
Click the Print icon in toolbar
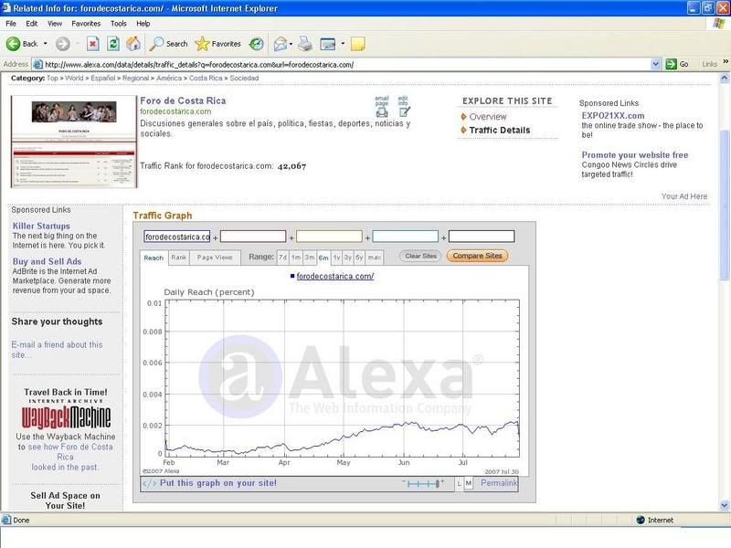305,44
